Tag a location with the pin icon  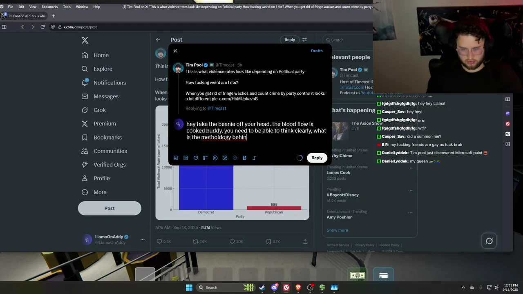[235, 158]
